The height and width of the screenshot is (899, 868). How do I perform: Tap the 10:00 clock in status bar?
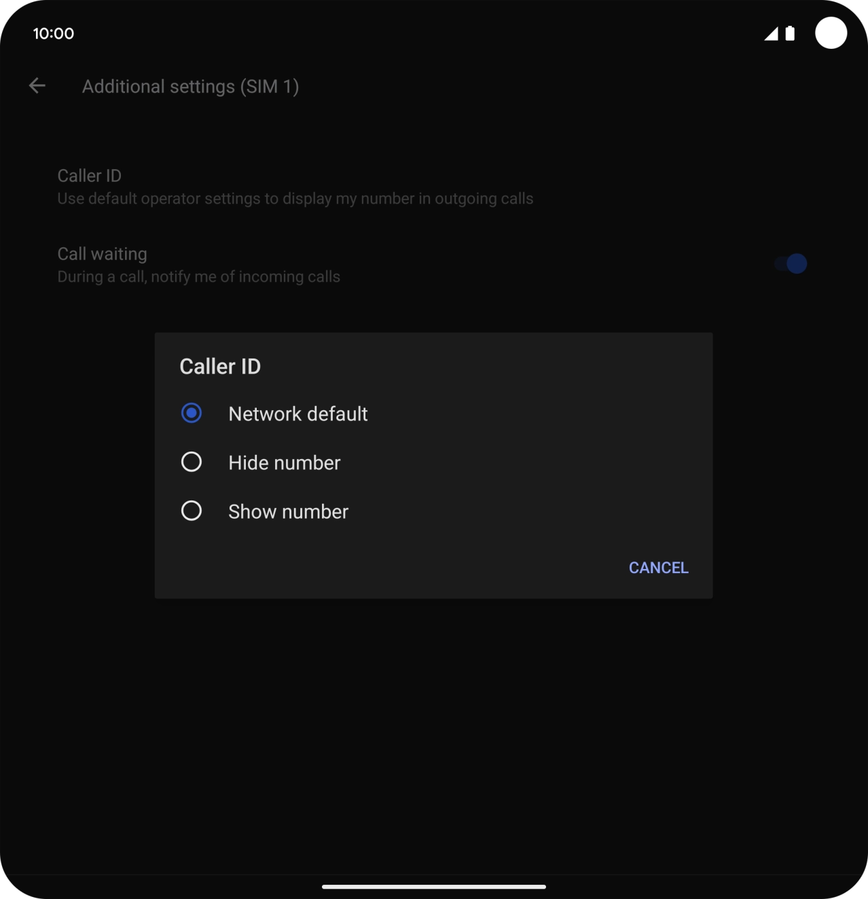[x=54, y=33]
